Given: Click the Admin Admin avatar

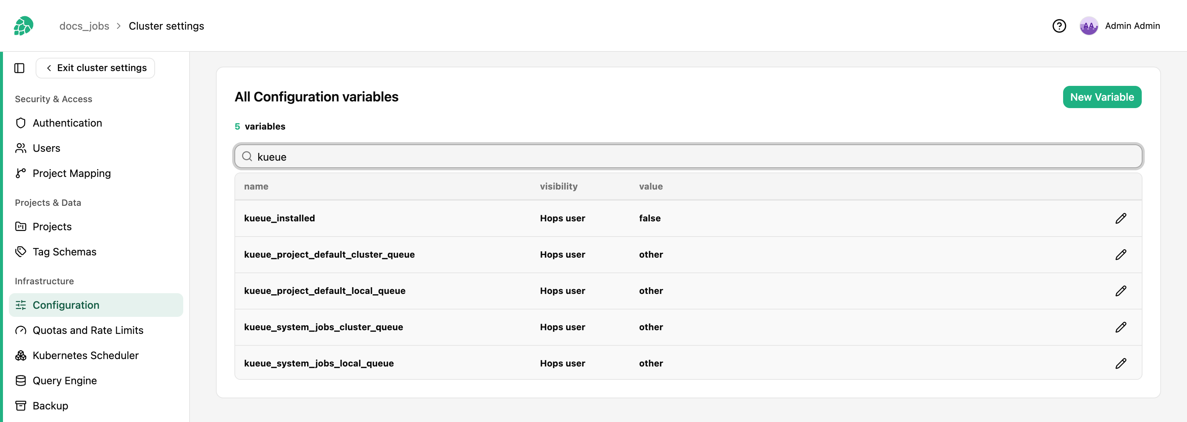Looking at the screenshot, I should [x=1089, y=26].
